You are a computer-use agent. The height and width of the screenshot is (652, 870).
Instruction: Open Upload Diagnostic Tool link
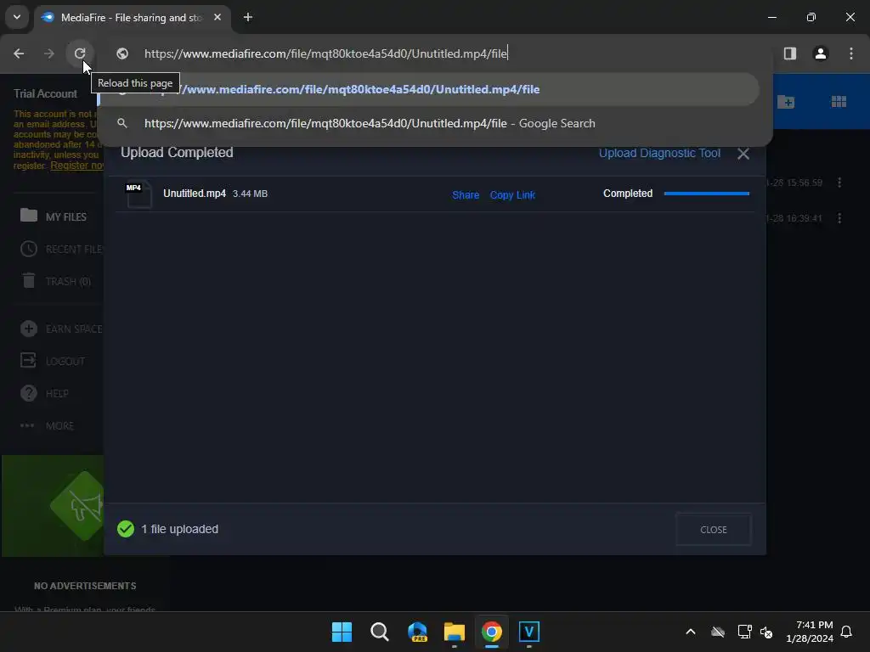click(659, 153)
